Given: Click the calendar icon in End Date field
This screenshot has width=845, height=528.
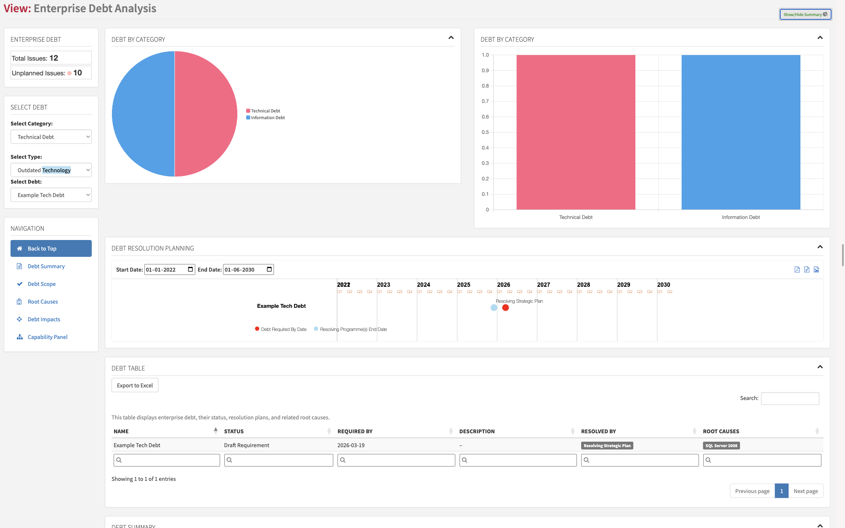Looking at the screenshot, I should 269,269.
